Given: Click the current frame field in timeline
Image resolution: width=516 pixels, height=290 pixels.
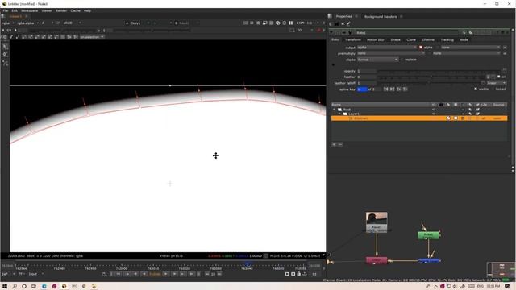Looking at the screenshot, I should (155, 274).
